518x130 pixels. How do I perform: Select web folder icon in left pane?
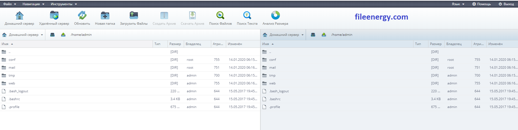point(4,83)
